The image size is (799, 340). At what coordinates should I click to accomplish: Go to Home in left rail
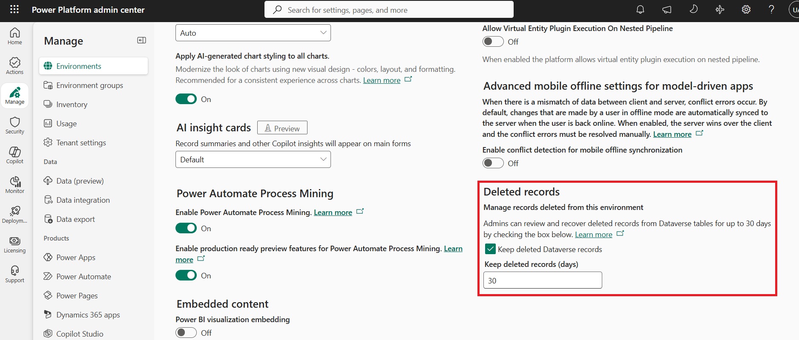pyautogui.click(x=15, y=36)
